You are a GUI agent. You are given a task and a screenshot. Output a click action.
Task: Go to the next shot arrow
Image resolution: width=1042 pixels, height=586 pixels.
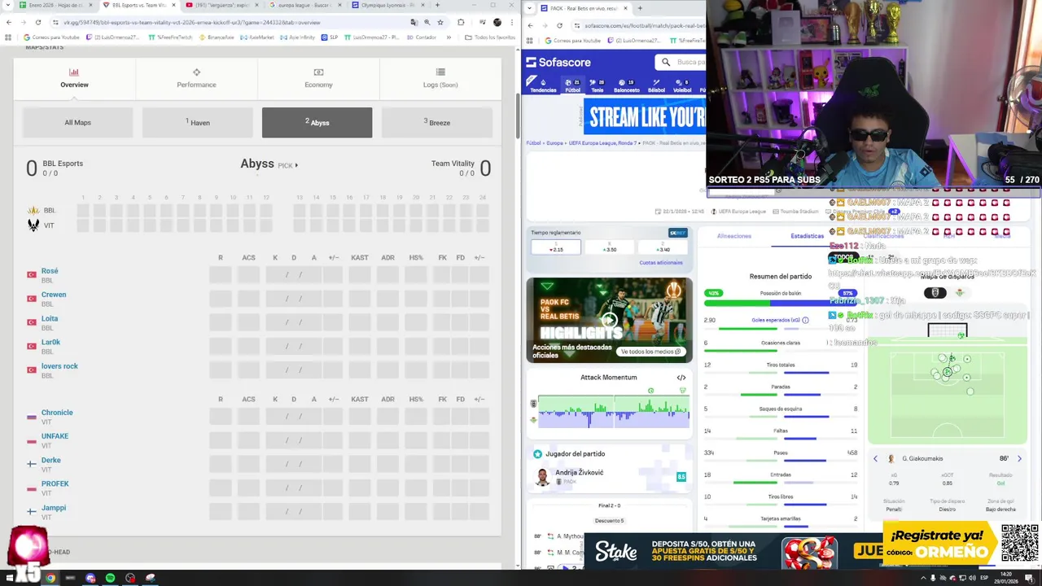[x=1020, y=459]
